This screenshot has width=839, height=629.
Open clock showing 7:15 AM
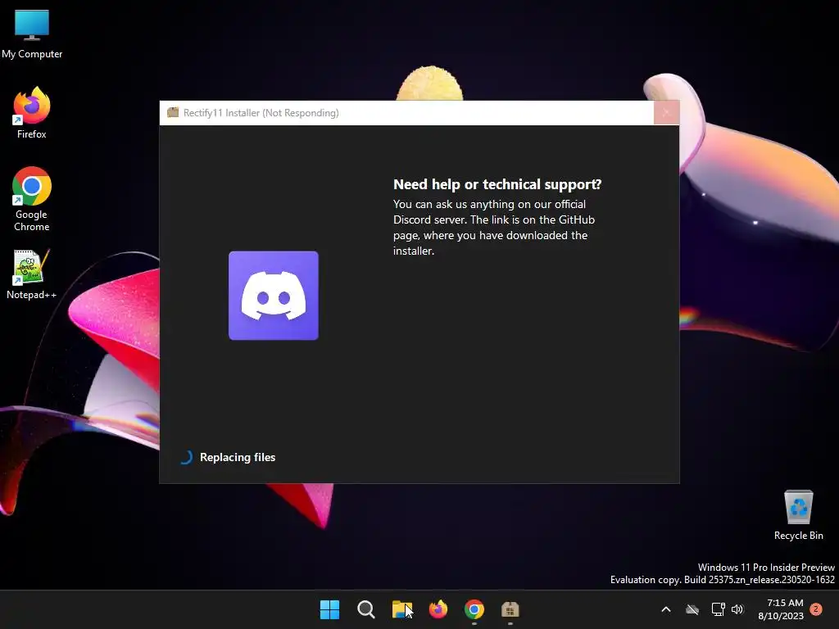(x=781, y=609)
